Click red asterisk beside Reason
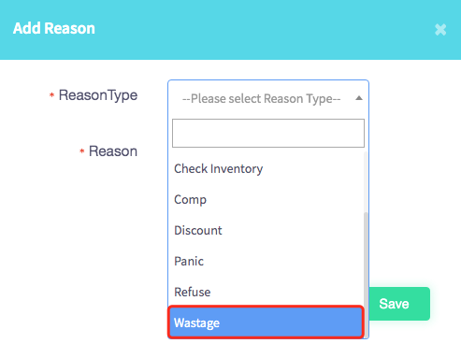The image size is (461, 358). (x=82, y=151)
